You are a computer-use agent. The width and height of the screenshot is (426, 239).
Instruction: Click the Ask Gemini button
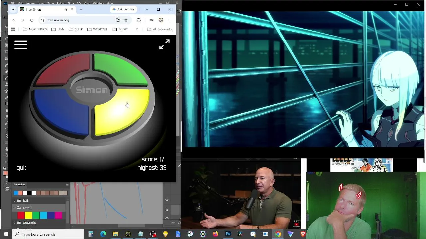[123, 9]
